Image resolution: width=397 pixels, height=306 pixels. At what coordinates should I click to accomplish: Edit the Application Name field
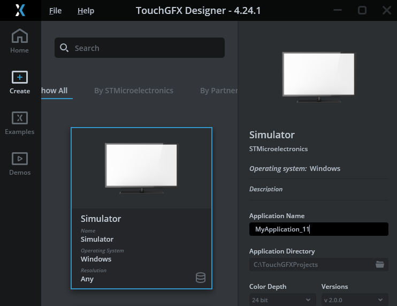pyautogui.click(x=319, y=229)
